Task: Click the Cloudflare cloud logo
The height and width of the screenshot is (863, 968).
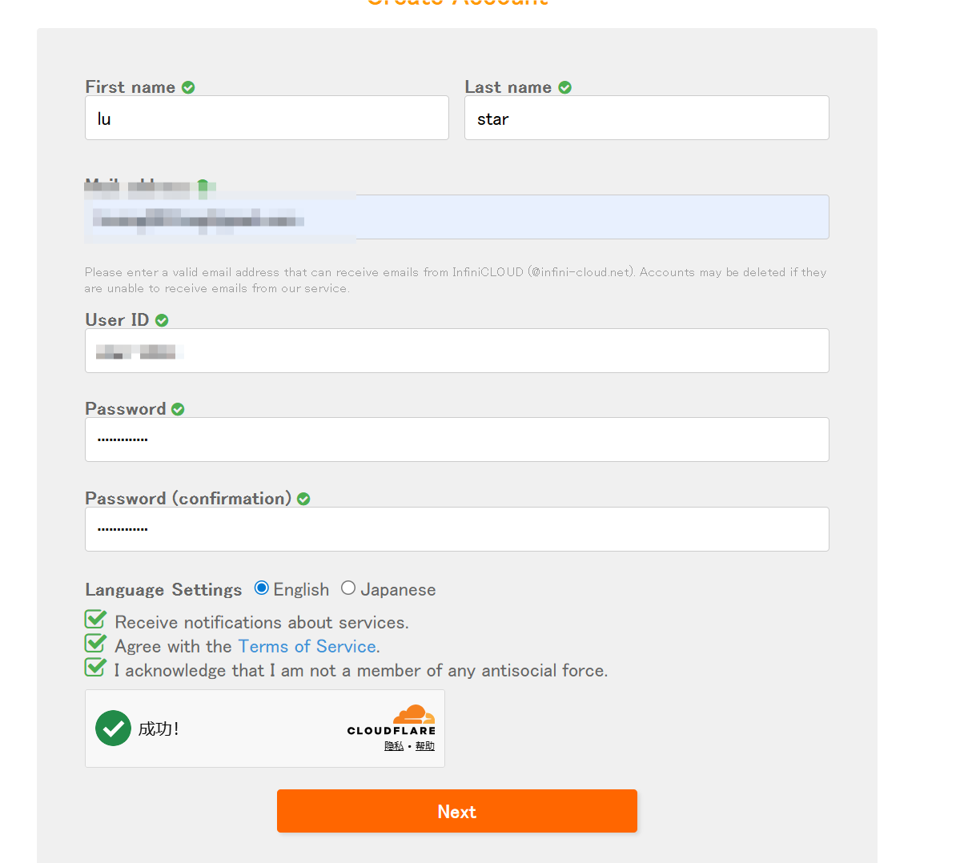Action: (414, 714)
